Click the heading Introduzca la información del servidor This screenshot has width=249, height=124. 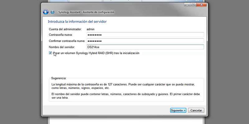coord(77,21)
